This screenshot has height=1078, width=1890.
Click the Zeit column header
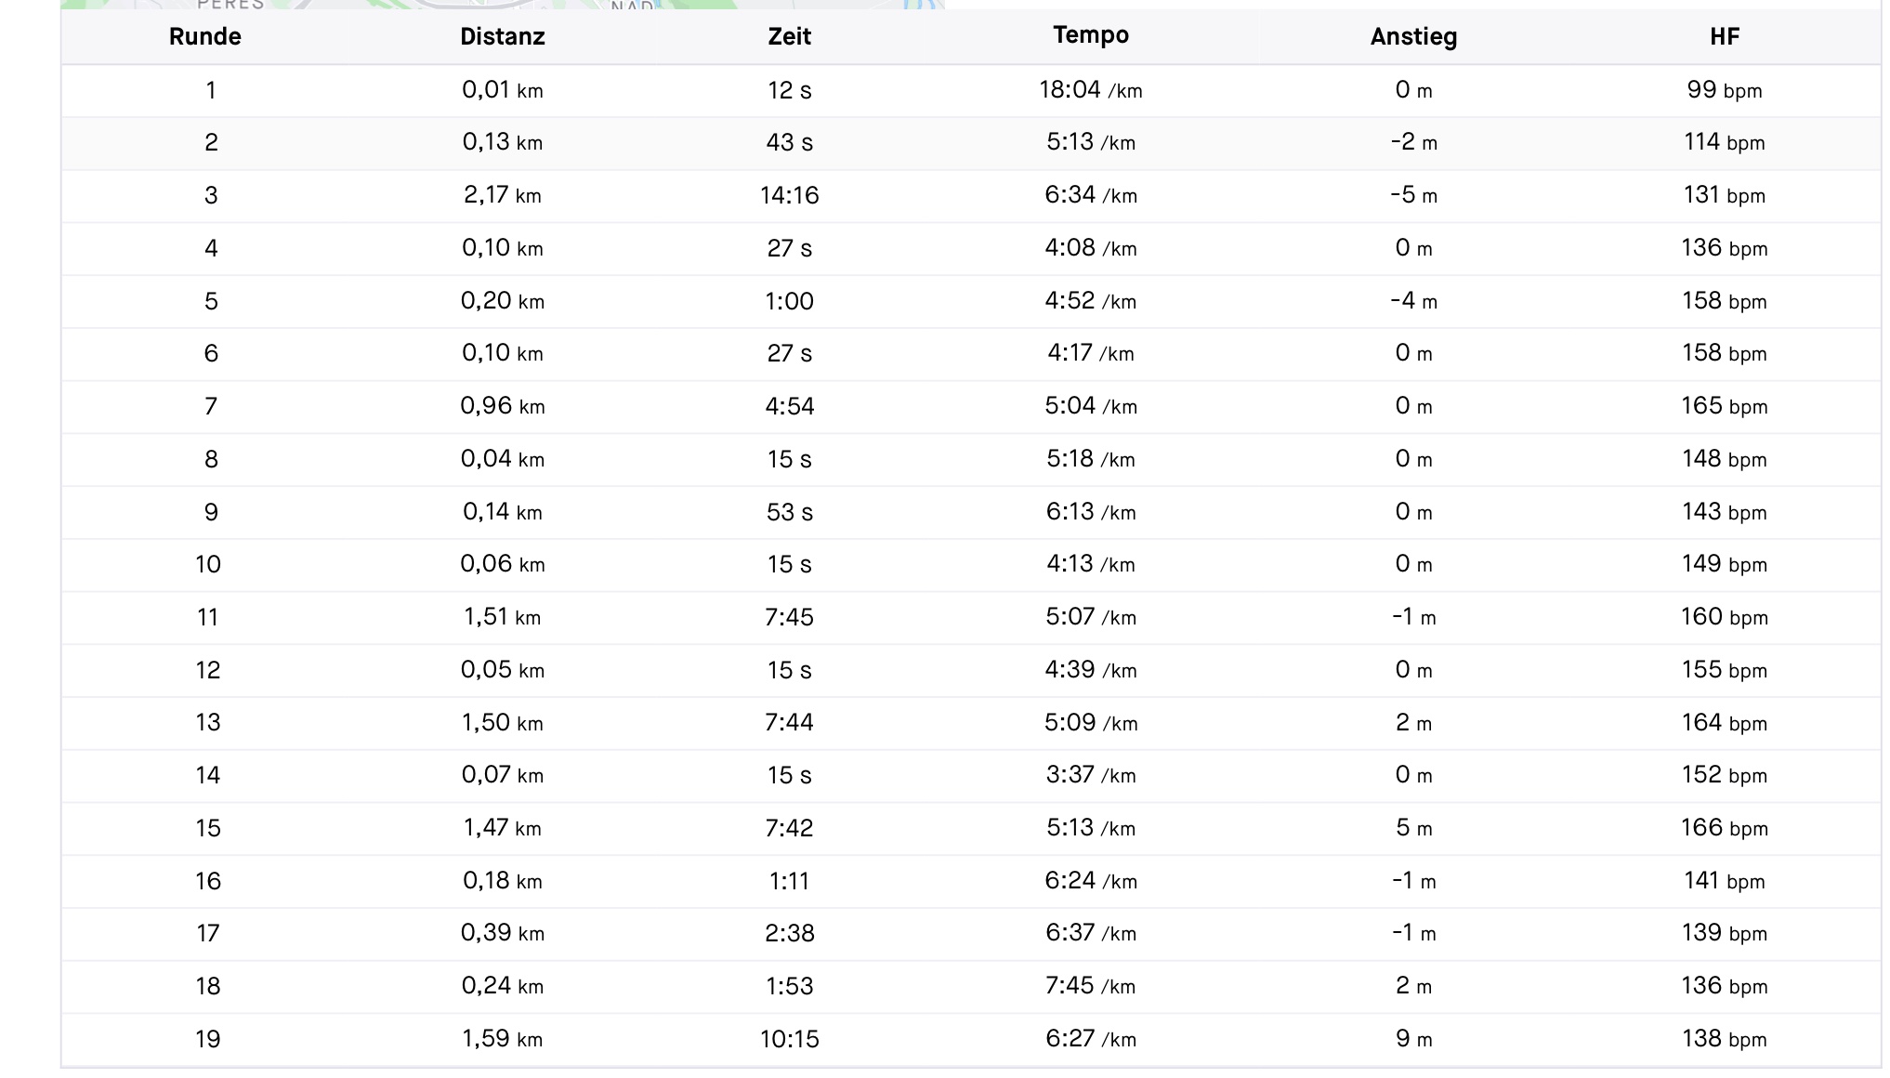pyautogui.click(x=789, y=37)
